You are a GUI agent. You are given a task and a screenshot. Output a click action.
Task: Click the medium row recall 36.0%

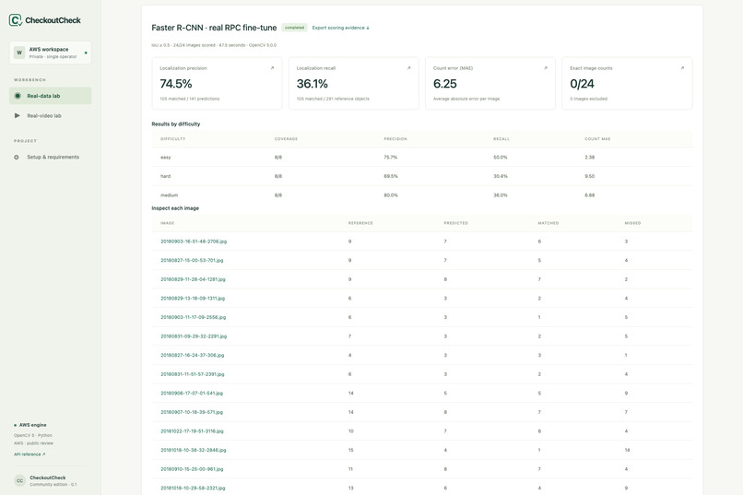(x=501, y=195)
